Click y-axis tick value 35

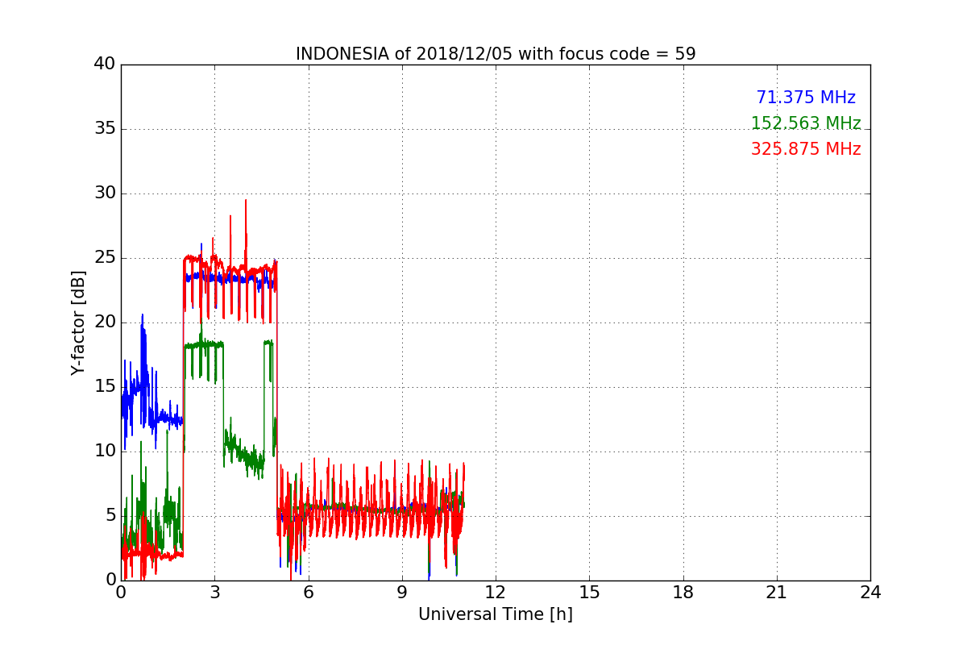(x=105, y=129)
